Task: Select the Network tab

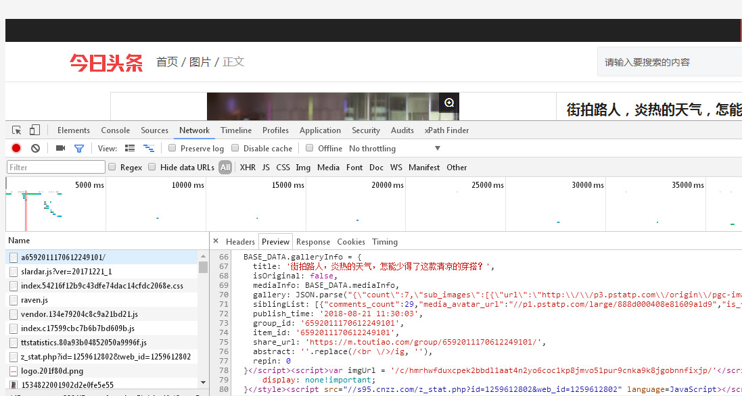Action: [195, 130]
